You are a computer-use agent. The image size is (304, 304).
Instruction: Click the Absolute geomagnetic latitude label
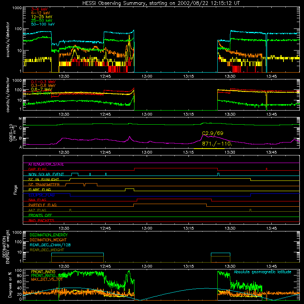point(263,272)
